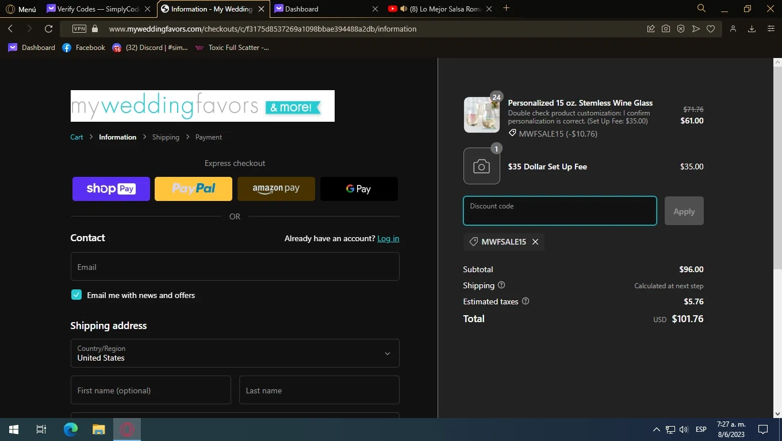
Task: Click the volume speaker tray icon
Action: (684, 430)
